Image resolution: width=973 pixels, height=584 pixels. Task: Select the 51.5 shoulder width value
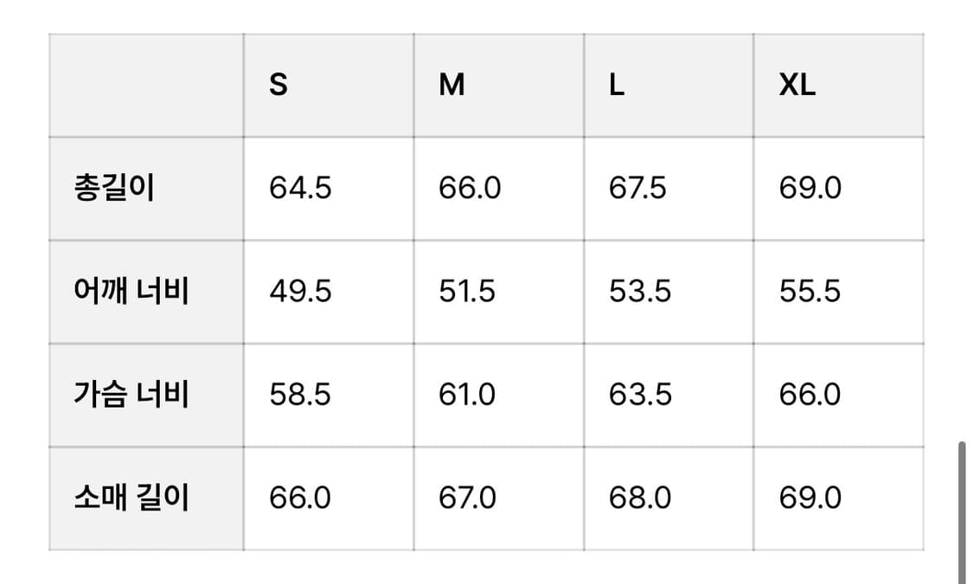point(467,292)
